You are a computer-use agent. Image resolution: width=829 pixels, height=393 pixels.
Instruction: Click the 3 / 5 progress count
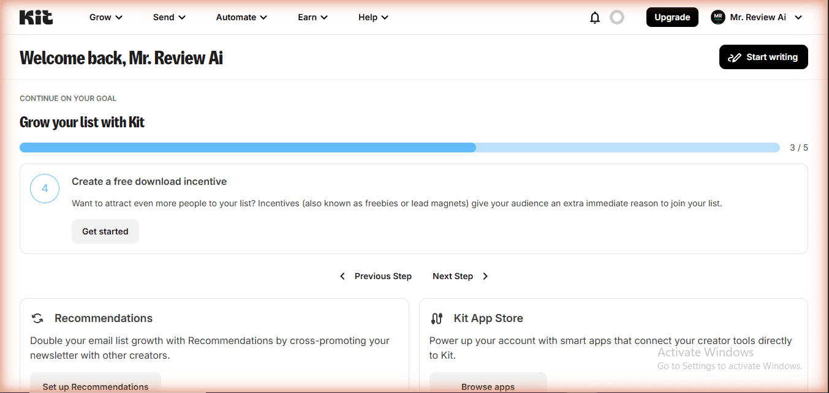tap(799, 148)
